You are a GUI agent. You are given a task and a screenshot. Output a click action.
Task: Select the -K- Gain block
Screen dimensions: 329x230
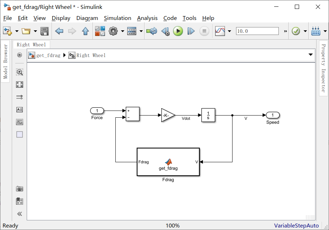click(168, 115)
